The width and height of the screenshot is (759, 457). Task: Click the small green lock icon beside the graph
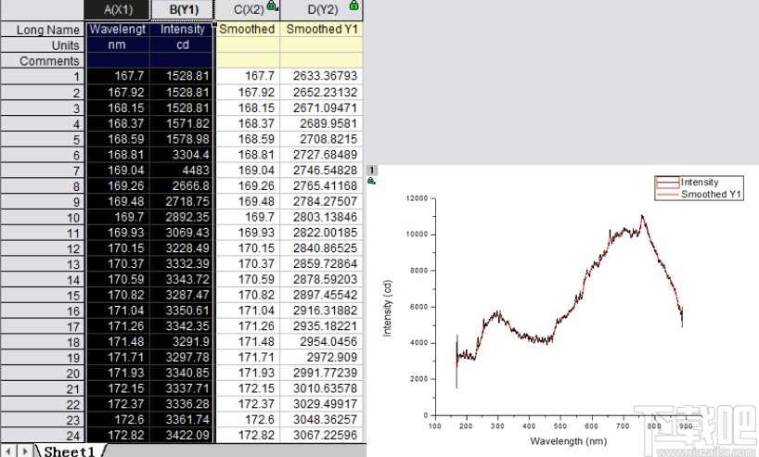[371, 181]
